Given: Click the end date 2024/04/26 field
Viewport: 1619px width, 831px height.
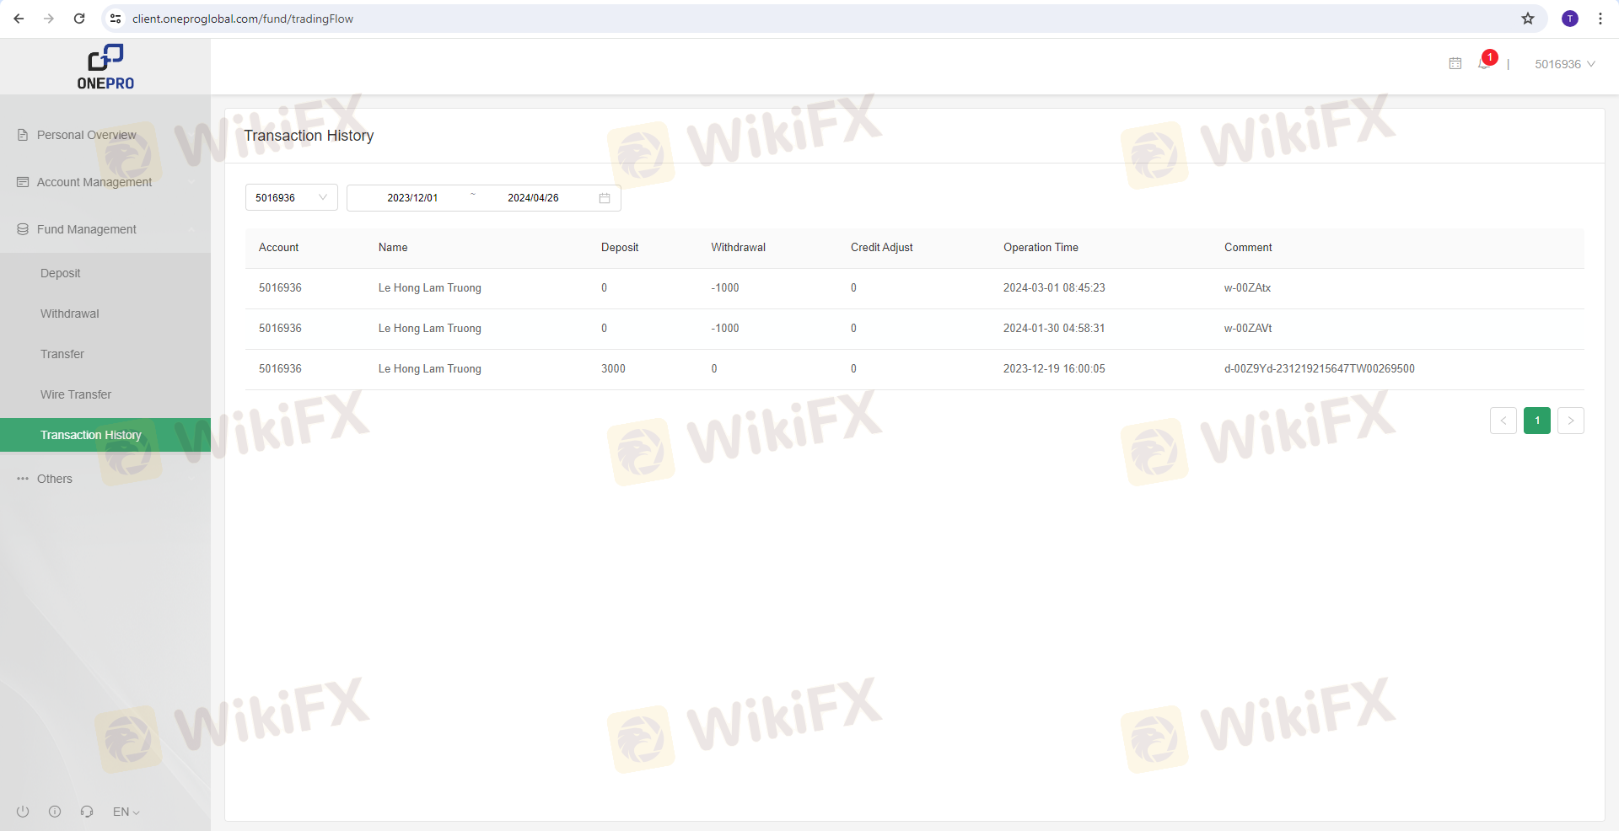Looking at the screenshot, I should pos(533,198).
